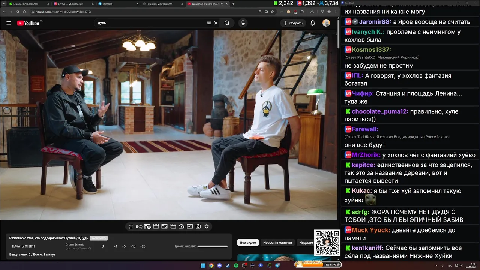Open Spotify from the taskbar
Viewport: 480px width, 270px height.
pos(236,265)
